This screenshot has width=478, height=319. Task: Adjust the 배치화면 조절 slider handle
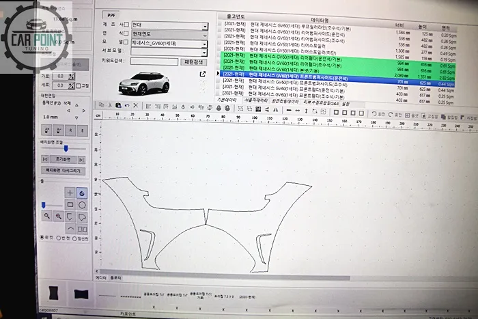pos(66,148)
